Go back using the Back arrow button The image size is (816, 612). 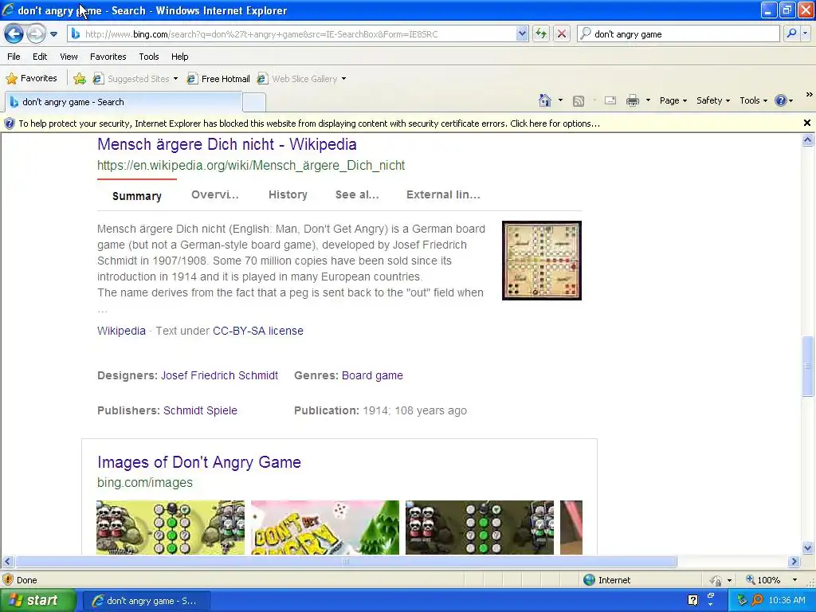tap(14, 34)
